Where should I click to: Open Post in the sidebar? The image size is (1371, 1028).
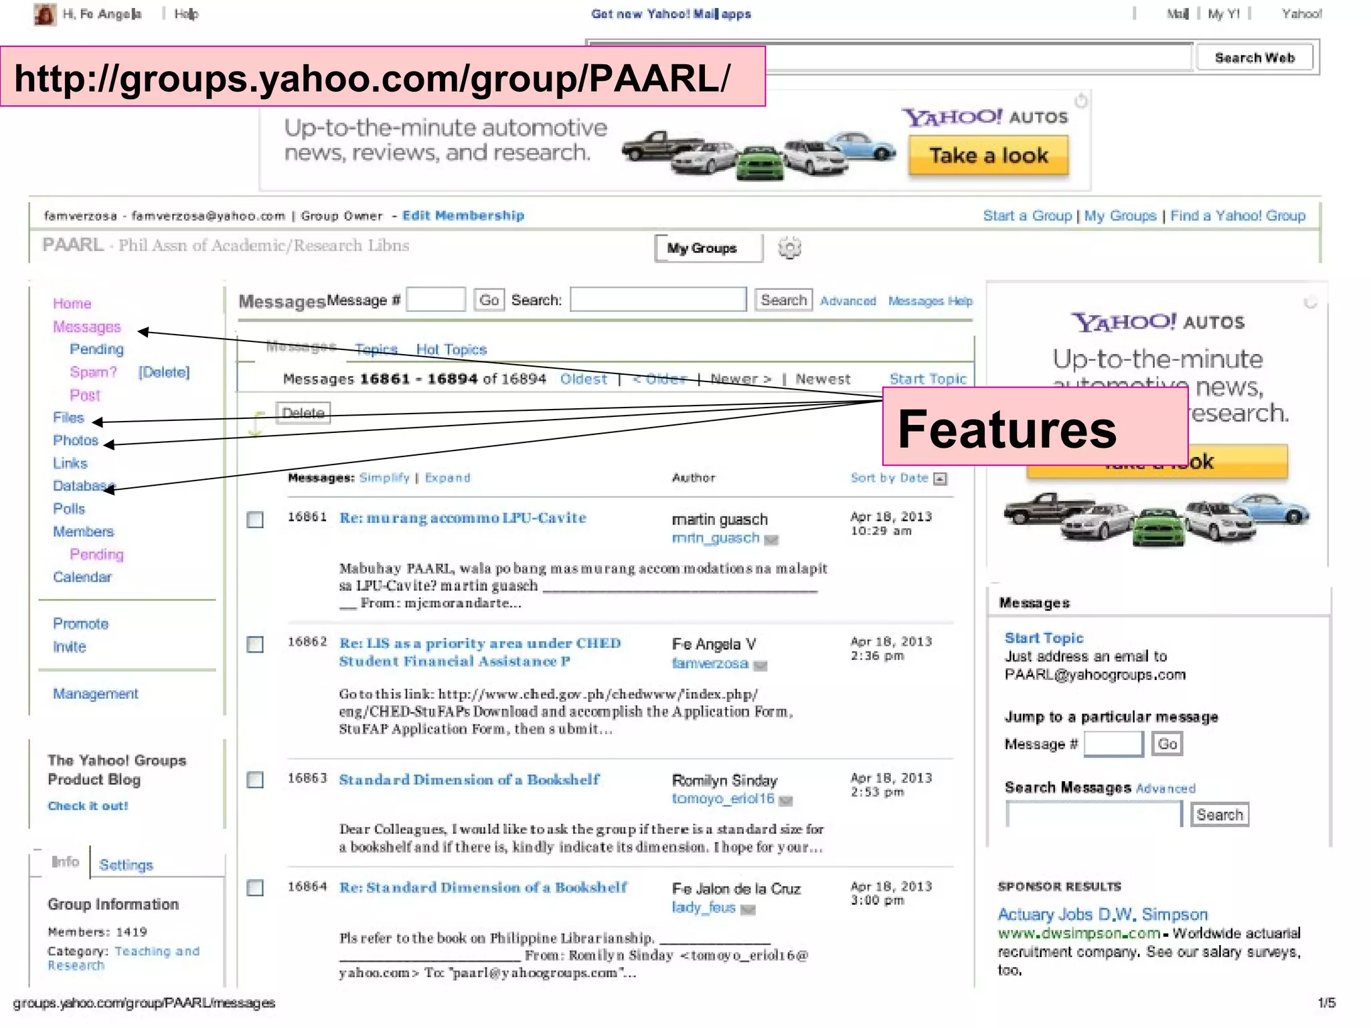point(85,396)
